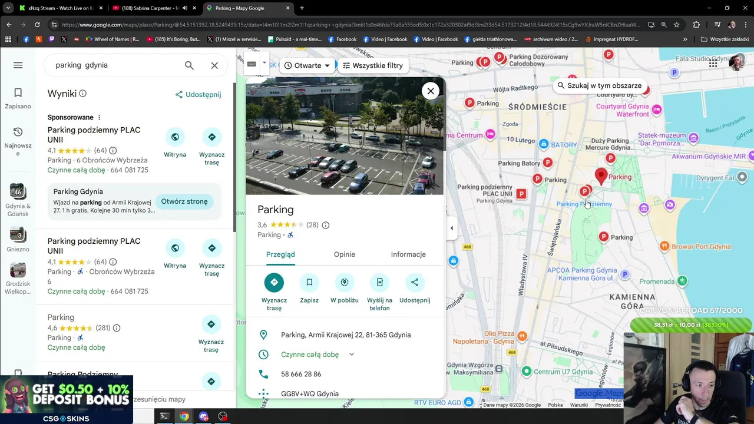Get directions to Parking rated 4,6
This screenshot has width=754, height=424.
(211, 324)
